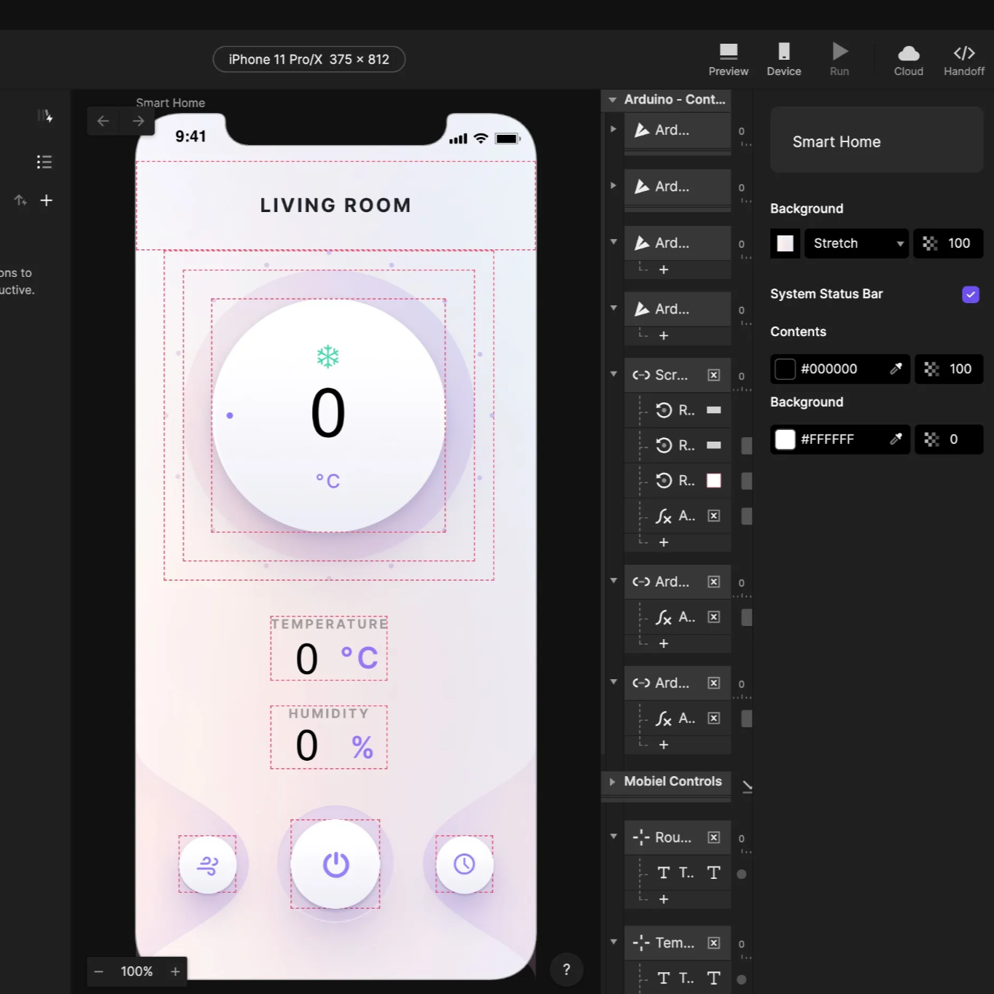Screen dimensions: 994x994
Task: Click the eyedropper beside the Contents color
Action: [896, 369]
